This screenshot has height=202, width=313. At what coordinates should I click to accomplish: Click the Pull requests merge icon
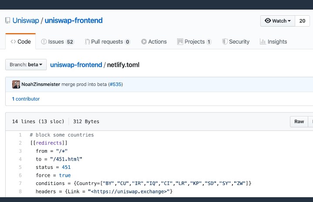click(87, 41)
